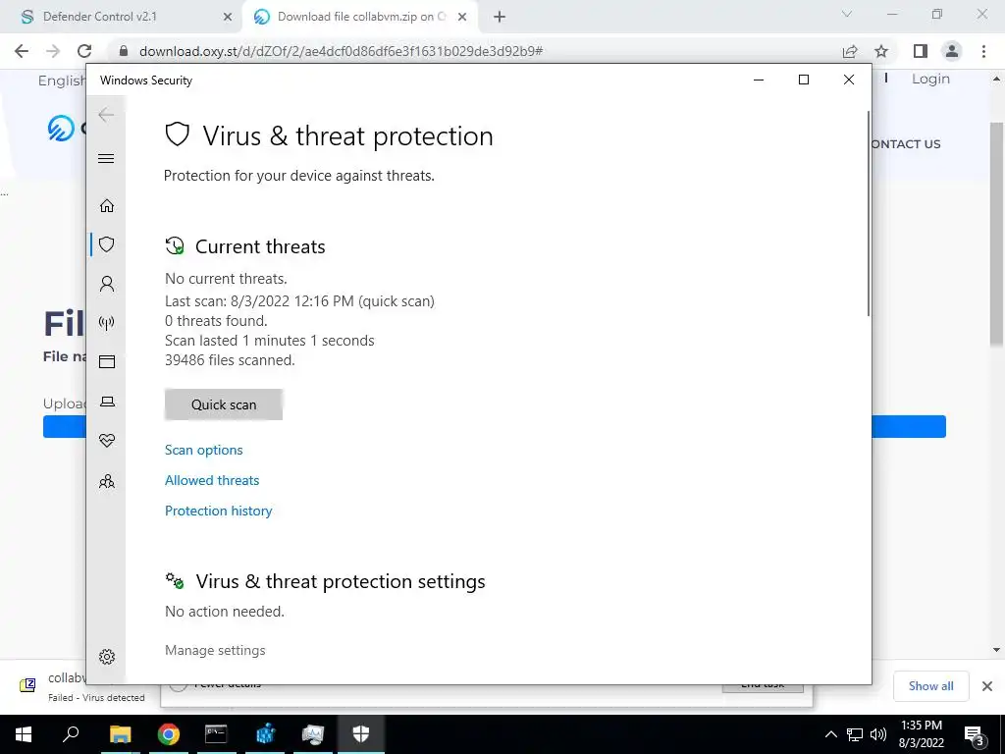
Task: Close the Defender Control v2.1 tab
Action: pos(228,18)
